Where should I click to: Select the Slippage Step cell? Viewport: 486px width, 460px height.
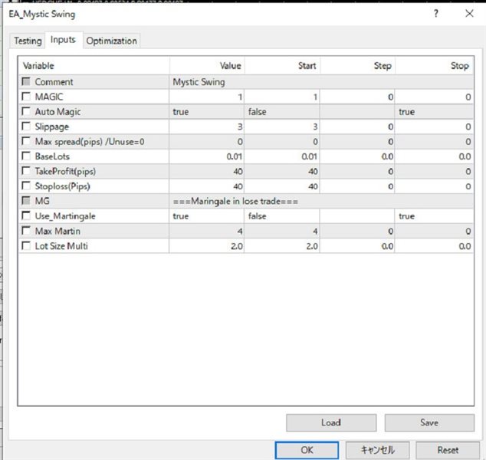point(357,127)
